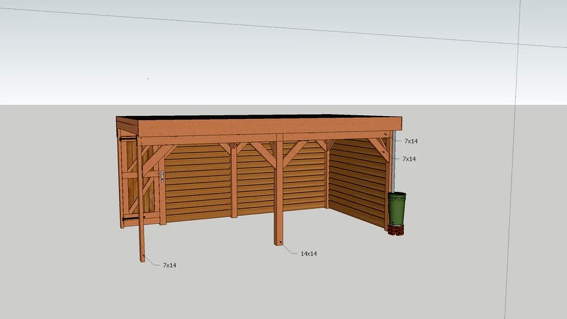Click the central 14x14 front post
The image size is (567, 319).
(279, 199)
